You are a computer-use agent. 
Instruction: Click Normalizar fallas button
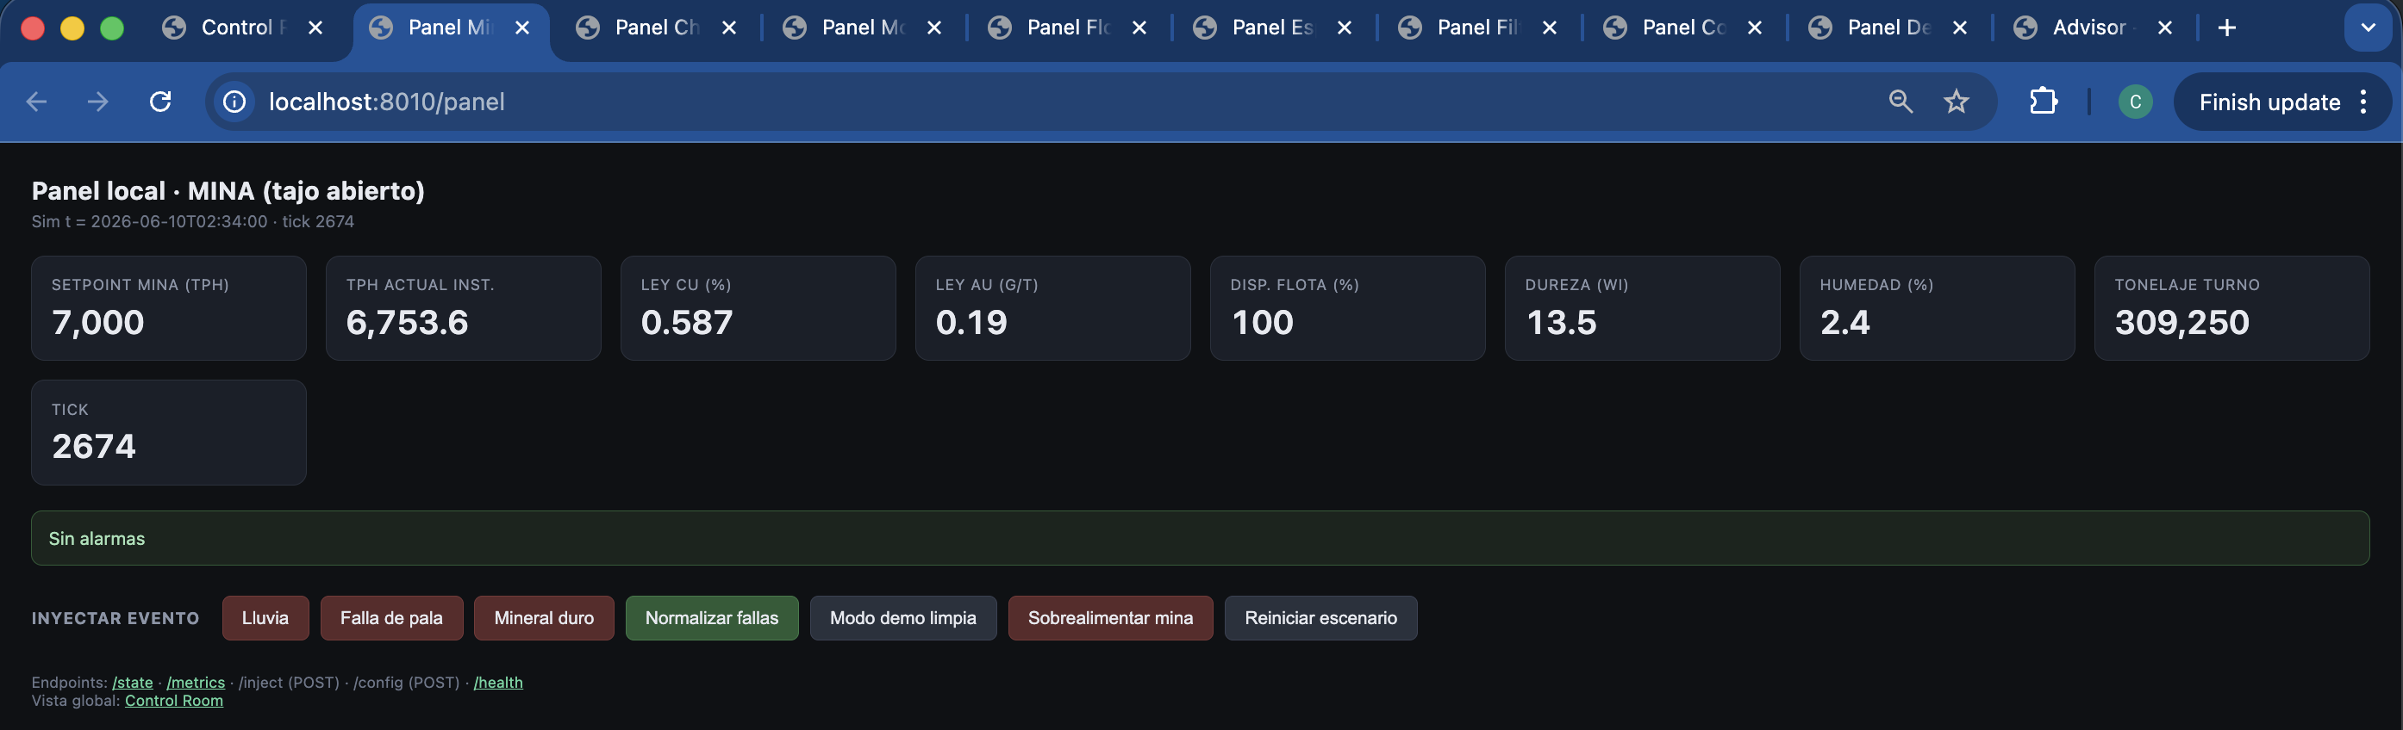click(x=712, y=618)
